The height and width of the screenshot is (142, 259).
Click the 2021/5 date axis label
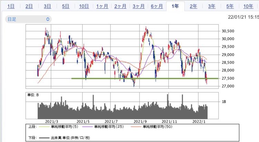83,122
